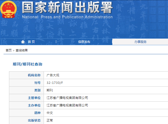Click the 期刊/期刊社查询 section heading

27,64
